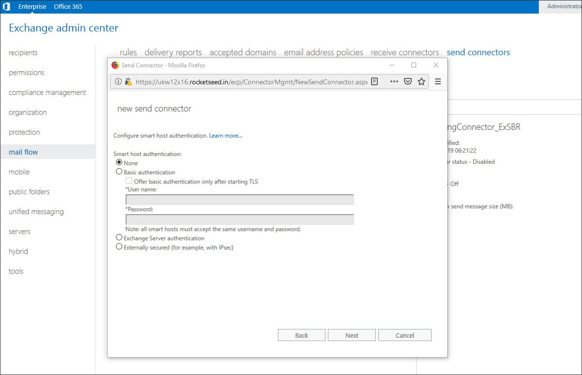
Task: Go to recipients in sidebar
Action: 23,53
